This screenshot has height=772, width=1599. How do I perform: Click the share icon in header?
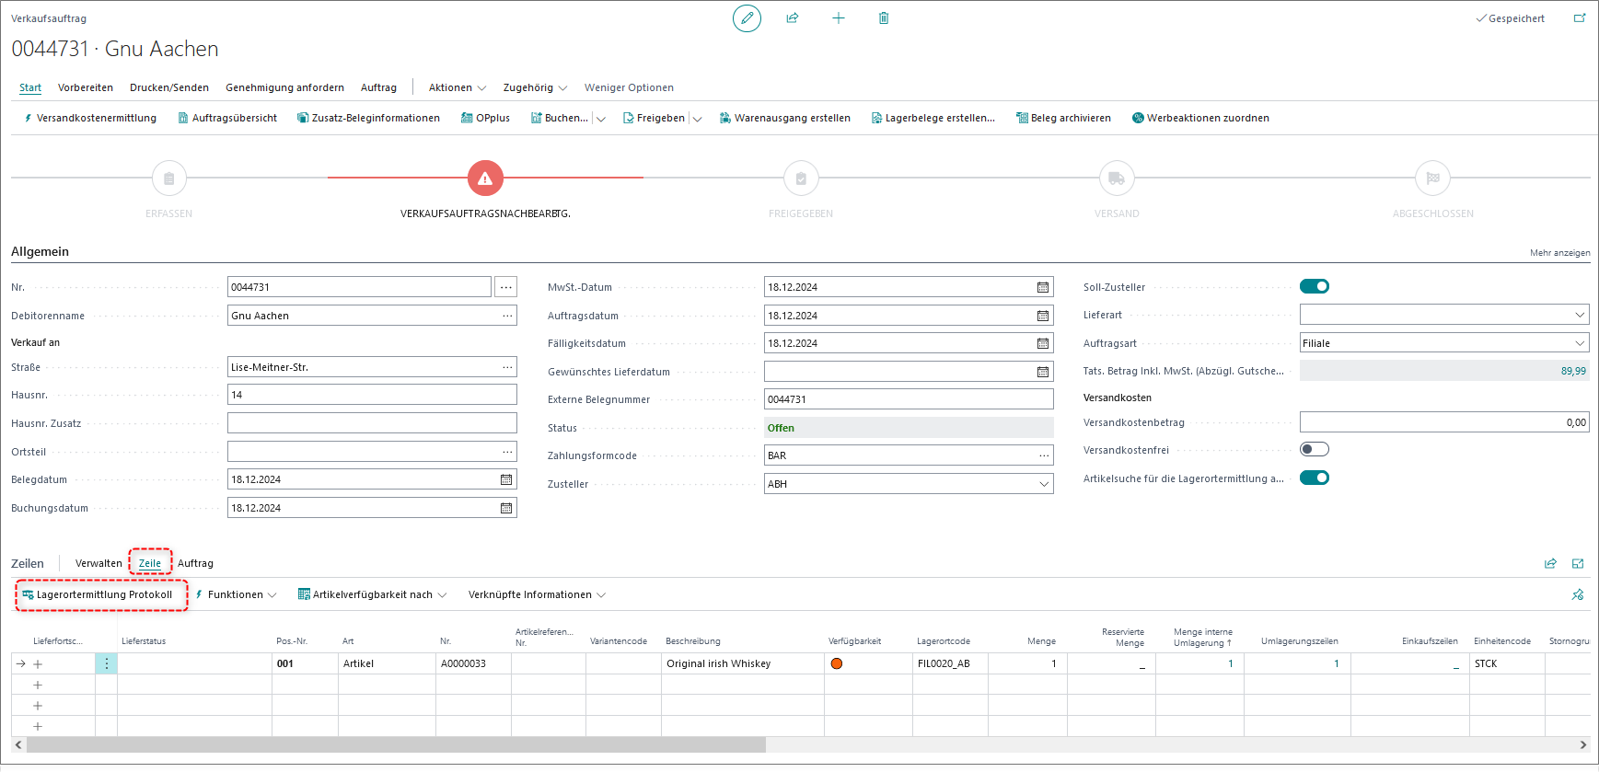(793, 17)
